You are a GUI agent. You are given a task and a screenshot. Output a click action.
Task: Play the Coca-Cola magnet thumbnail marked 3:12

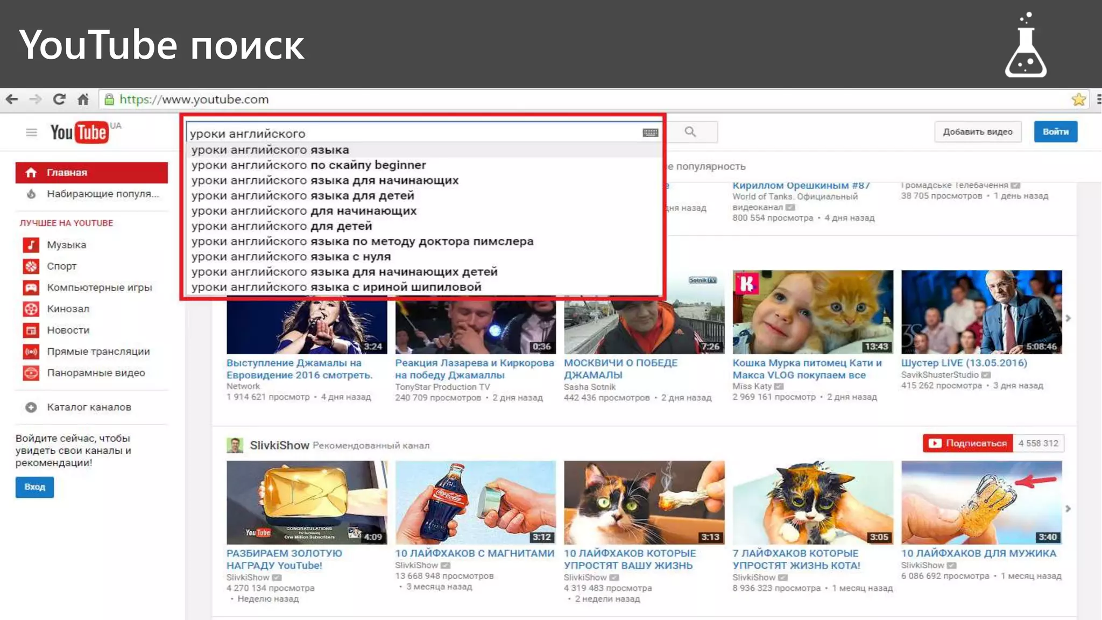pos(475,502)
